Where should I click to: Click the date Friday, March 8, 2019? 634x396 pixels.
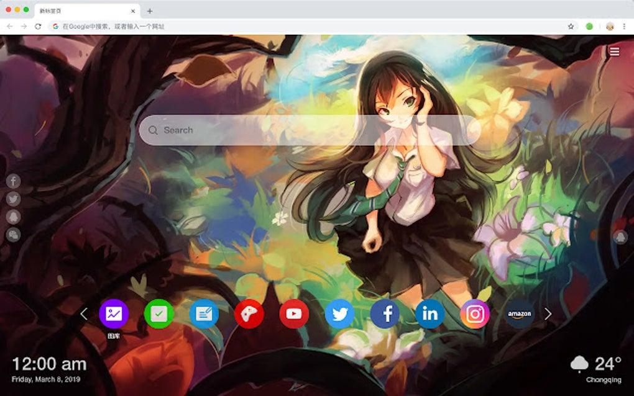click(46, 379)
